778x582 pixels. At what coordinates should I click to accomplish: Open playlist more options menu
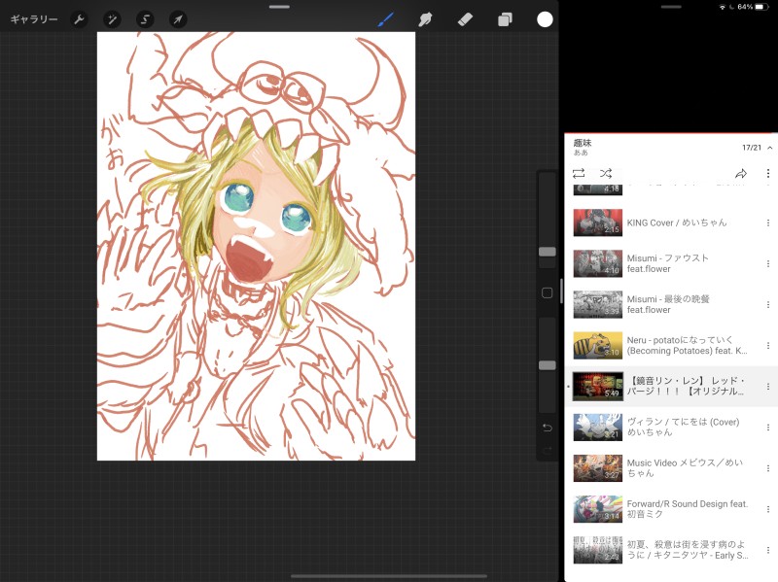click(x=768, y=173)
